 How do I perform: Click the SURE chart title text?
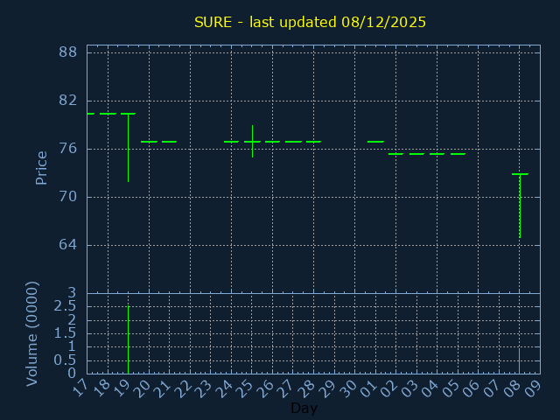310,22
